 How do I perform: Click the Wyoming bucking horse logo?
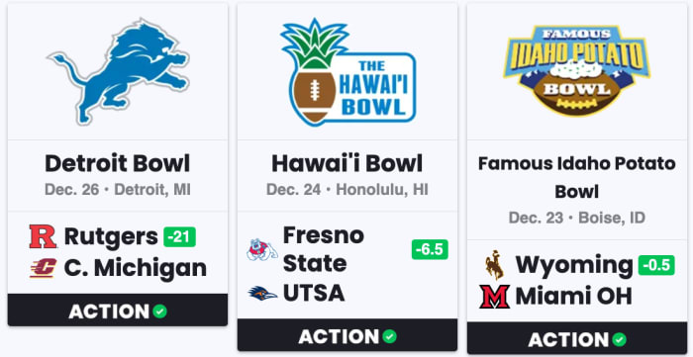pyautogui.click(x=495, y=265)
